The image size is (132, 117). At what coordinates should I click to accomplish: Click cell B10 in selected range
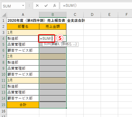(53, 74)
